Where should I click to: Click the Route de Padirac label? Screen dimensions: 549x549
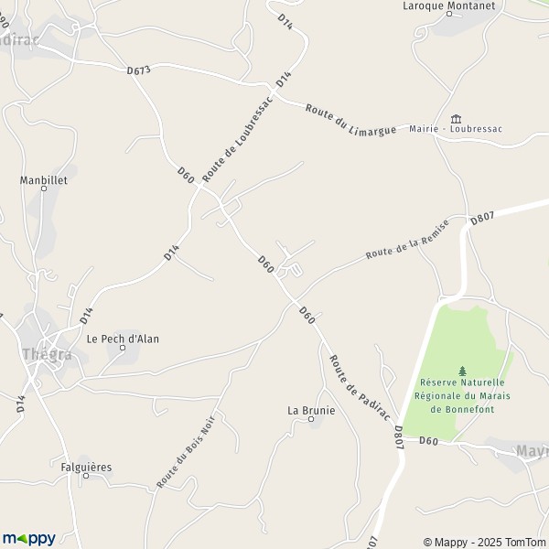[360, 388]
